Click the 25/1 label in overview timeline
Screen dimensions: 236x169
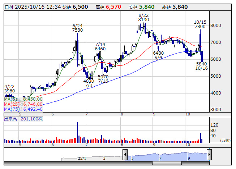[82, 158]
